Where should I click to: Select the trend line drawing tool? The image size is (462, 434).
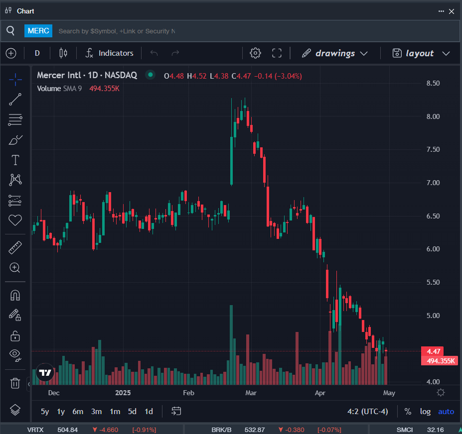pos(15,100)
